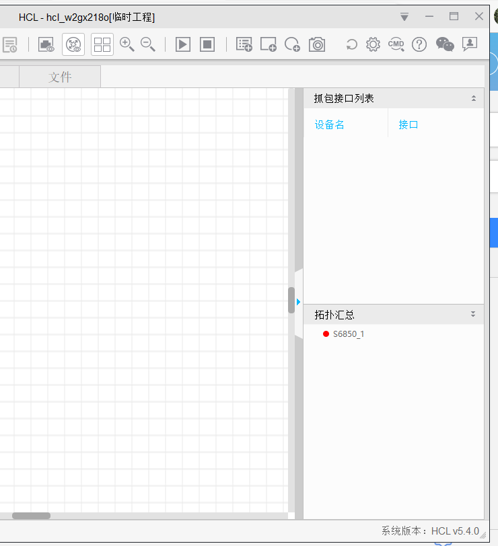Stop all devices with stop button

[207, 44]
